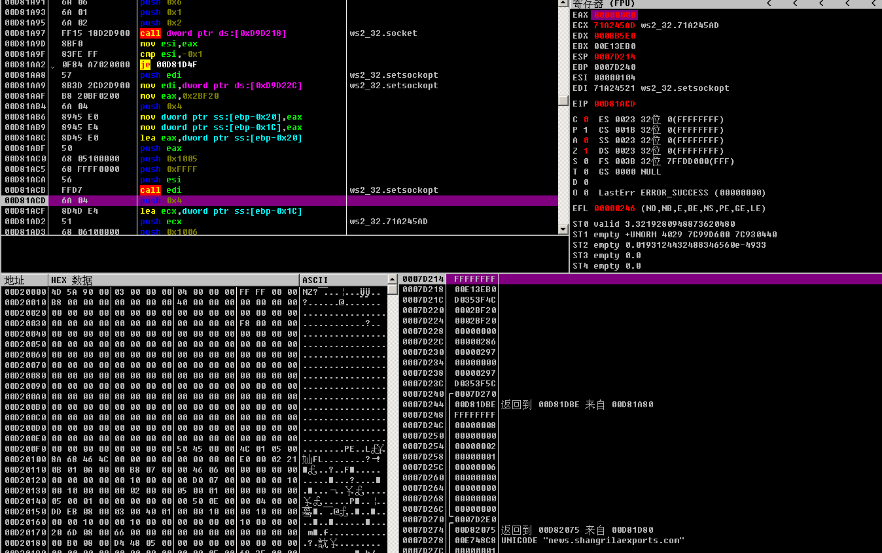Select the cmp esi,-0x1 instruction
Viewport: 882px width, 553px height.
click(x=171, y=54)
